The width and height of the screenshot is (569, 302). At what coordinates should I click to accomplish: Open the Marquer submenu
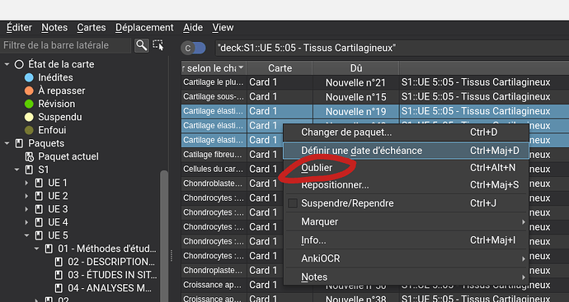[406, 221]
